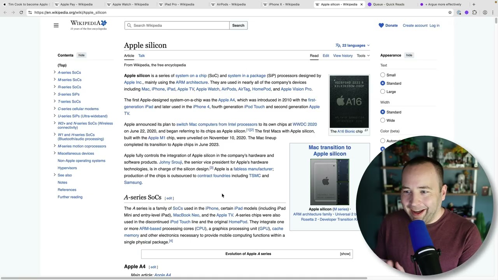
Task: Expand A-series SoCs in contents sidebar
Action: tap(54, 72)
